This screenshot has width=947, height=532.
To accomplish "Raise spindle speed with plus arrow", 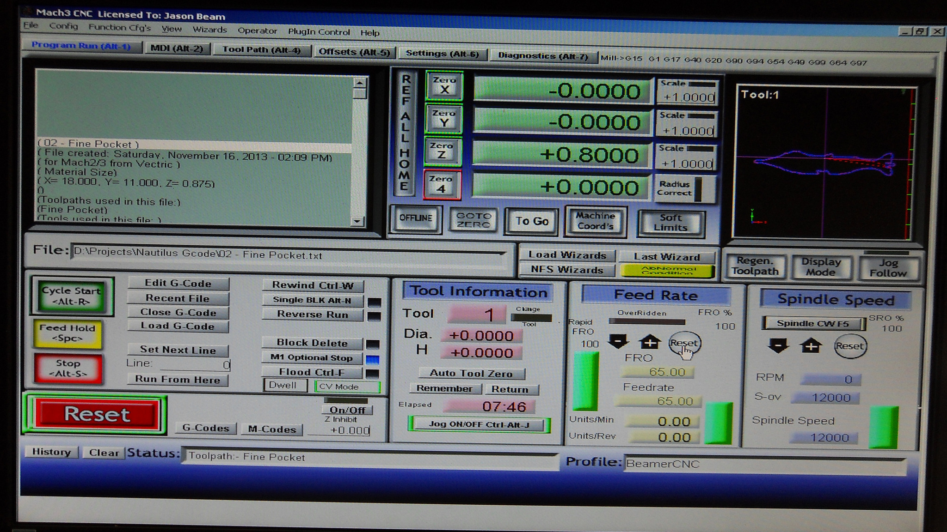I will click(x=811, y=346).
